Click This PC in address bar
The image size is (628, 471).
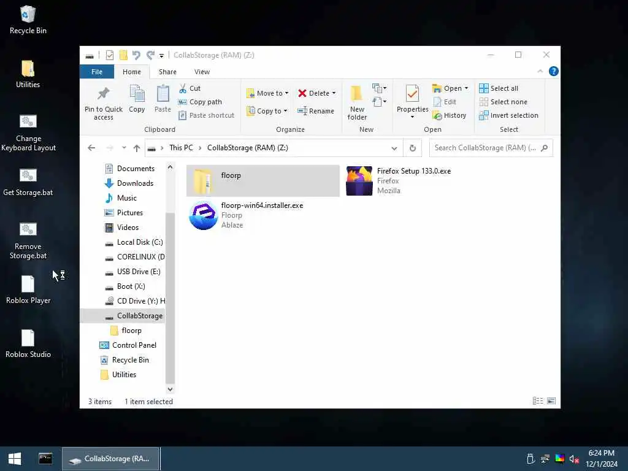click(x=181, y=148)
